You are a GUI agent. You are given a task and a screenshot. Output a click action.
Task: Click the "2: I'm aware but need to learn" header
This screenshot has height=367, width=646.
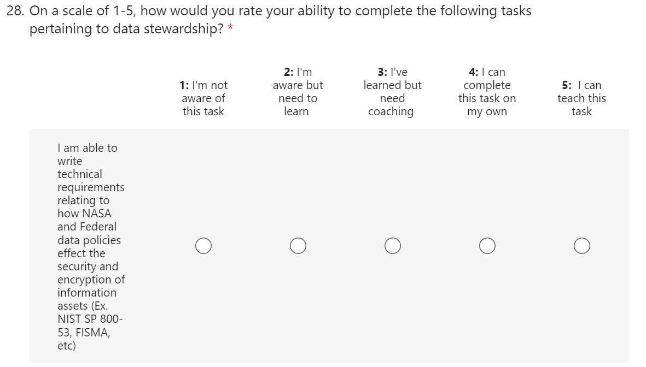[298, 92]
